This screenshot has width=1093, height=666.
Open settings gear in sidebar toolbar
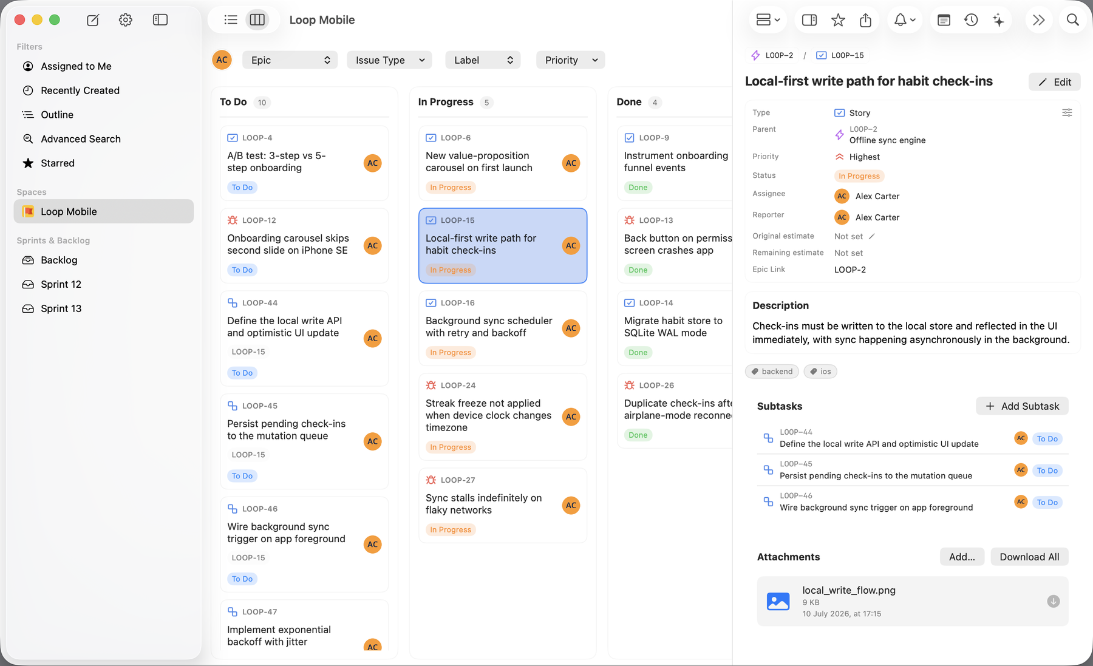[x=126, y=20]
